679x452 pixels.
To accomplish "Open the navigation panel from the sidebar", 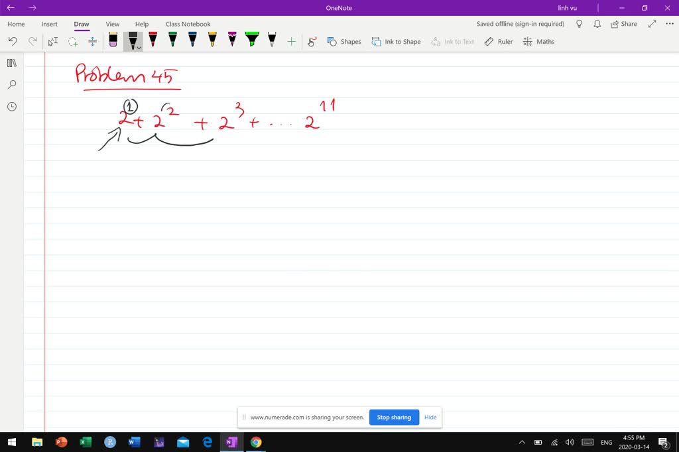I will [11, 64].
